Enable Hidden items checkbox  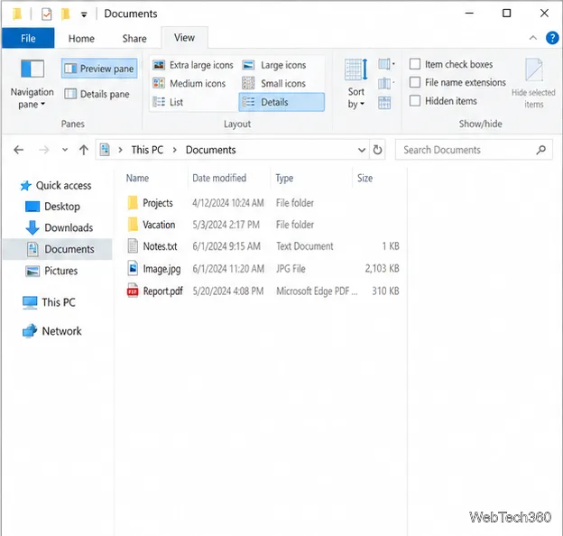[415, 100]
